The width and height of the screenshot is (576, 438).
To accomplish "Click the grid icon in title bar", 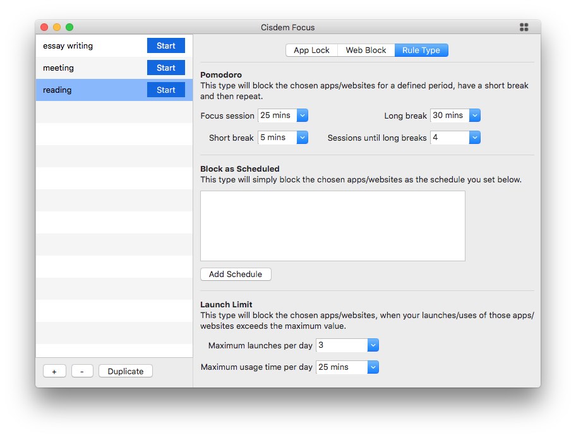I will tap(524, 27).
